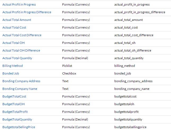Open the Actual Total Cost field
171x130 pixels.
14,27
